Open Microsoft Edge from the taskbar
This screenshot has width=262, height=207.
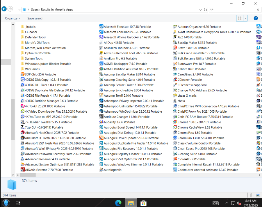(x=118, y=203)
